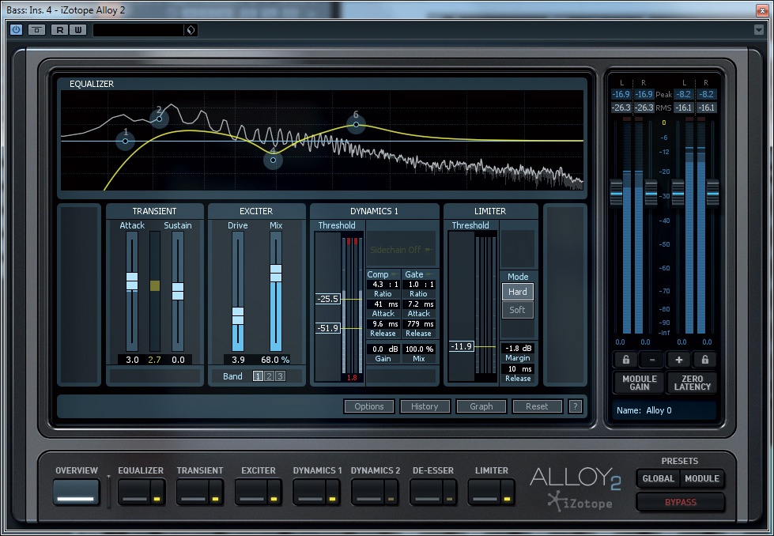Click the preset Name Alloy 0 field
Image resolution: width=774 pixels, height=536 pixels.
point(664,410)
